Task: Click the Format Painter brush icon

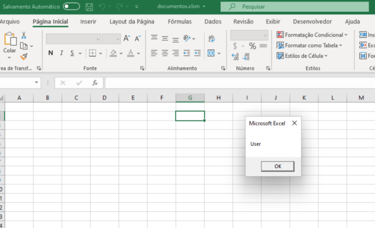Action: [24, 57]
